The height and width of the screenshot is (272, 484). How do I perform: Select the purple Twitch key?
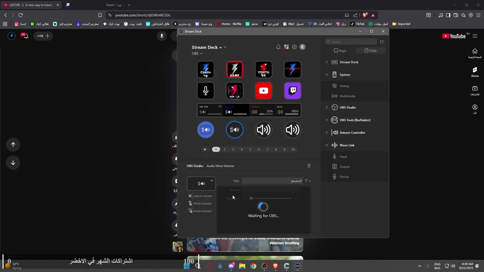(293, 91)
